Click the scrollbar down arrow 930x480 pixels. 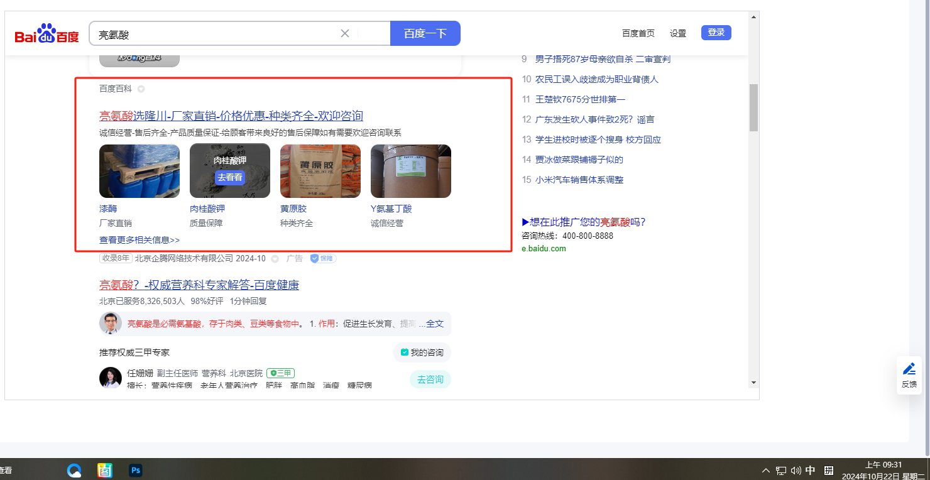tap(753, 383)
